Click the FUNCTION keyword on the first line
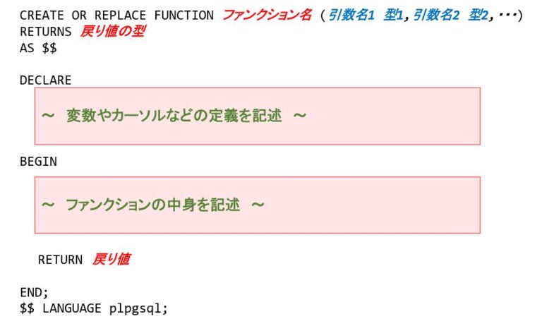 pos(183,15)
